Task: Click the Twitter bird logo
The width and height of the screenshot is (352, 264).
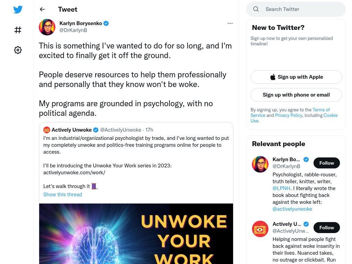Action: click(x=18, y=9)
